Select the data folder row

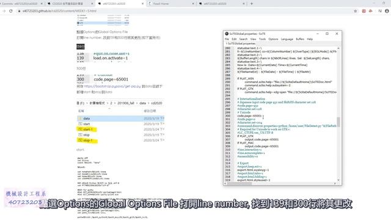(120, 119)
